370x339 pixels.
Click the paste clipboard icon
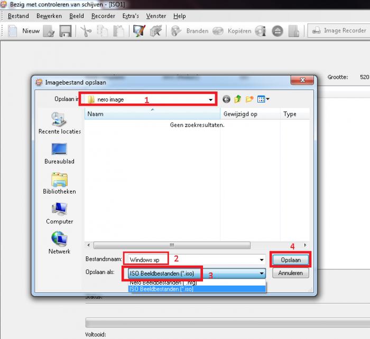click(x=119, y=31)
